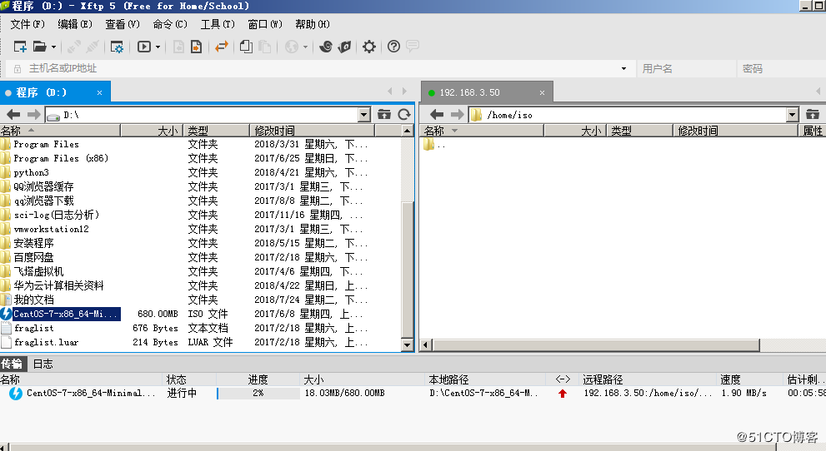This screenshot has width=826, height=451.
Task: Click remote pane new folder icon
Action: pyautogui.click(x=813, y=114)
